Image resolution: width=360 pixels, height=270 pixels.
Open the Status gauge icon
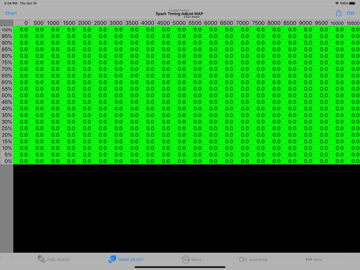click(x=186, y=259)
